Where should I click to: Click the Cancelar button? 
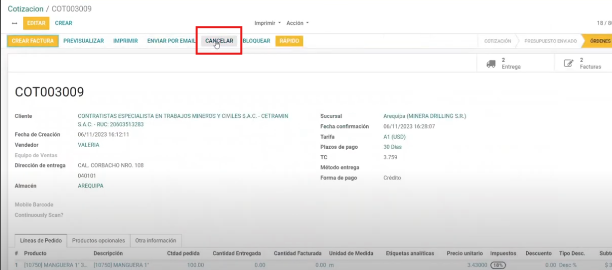(x=219, y=41)
